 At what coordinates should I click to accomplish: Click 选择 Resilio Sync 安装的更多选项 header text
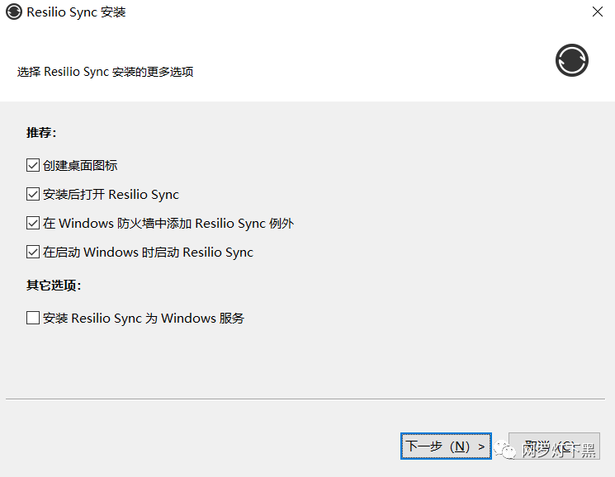tap(105, 72)
